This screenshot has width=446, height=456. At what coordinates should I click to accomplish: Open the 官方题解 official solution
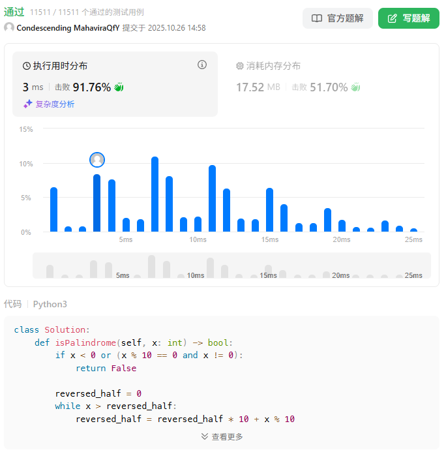337,18
